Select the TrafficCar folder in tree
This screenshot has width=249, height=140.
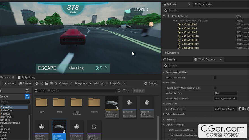(7, 117)
